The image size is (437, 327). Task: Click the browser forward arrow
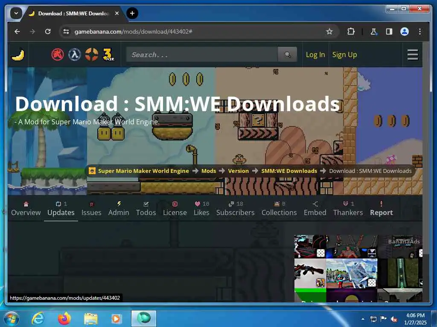pyautogui.click(x=32, y=32)
